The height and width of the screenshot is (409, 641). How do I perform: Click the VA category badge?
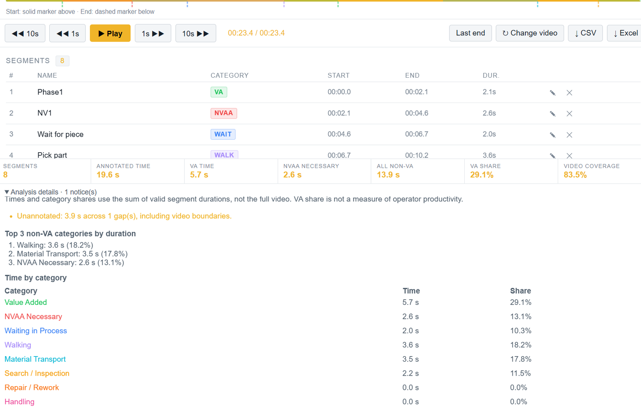(x=219, y=92)
